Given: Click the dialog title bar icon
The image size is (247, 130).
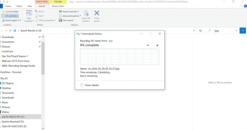Looking at the screenshot, I should 78,34.
